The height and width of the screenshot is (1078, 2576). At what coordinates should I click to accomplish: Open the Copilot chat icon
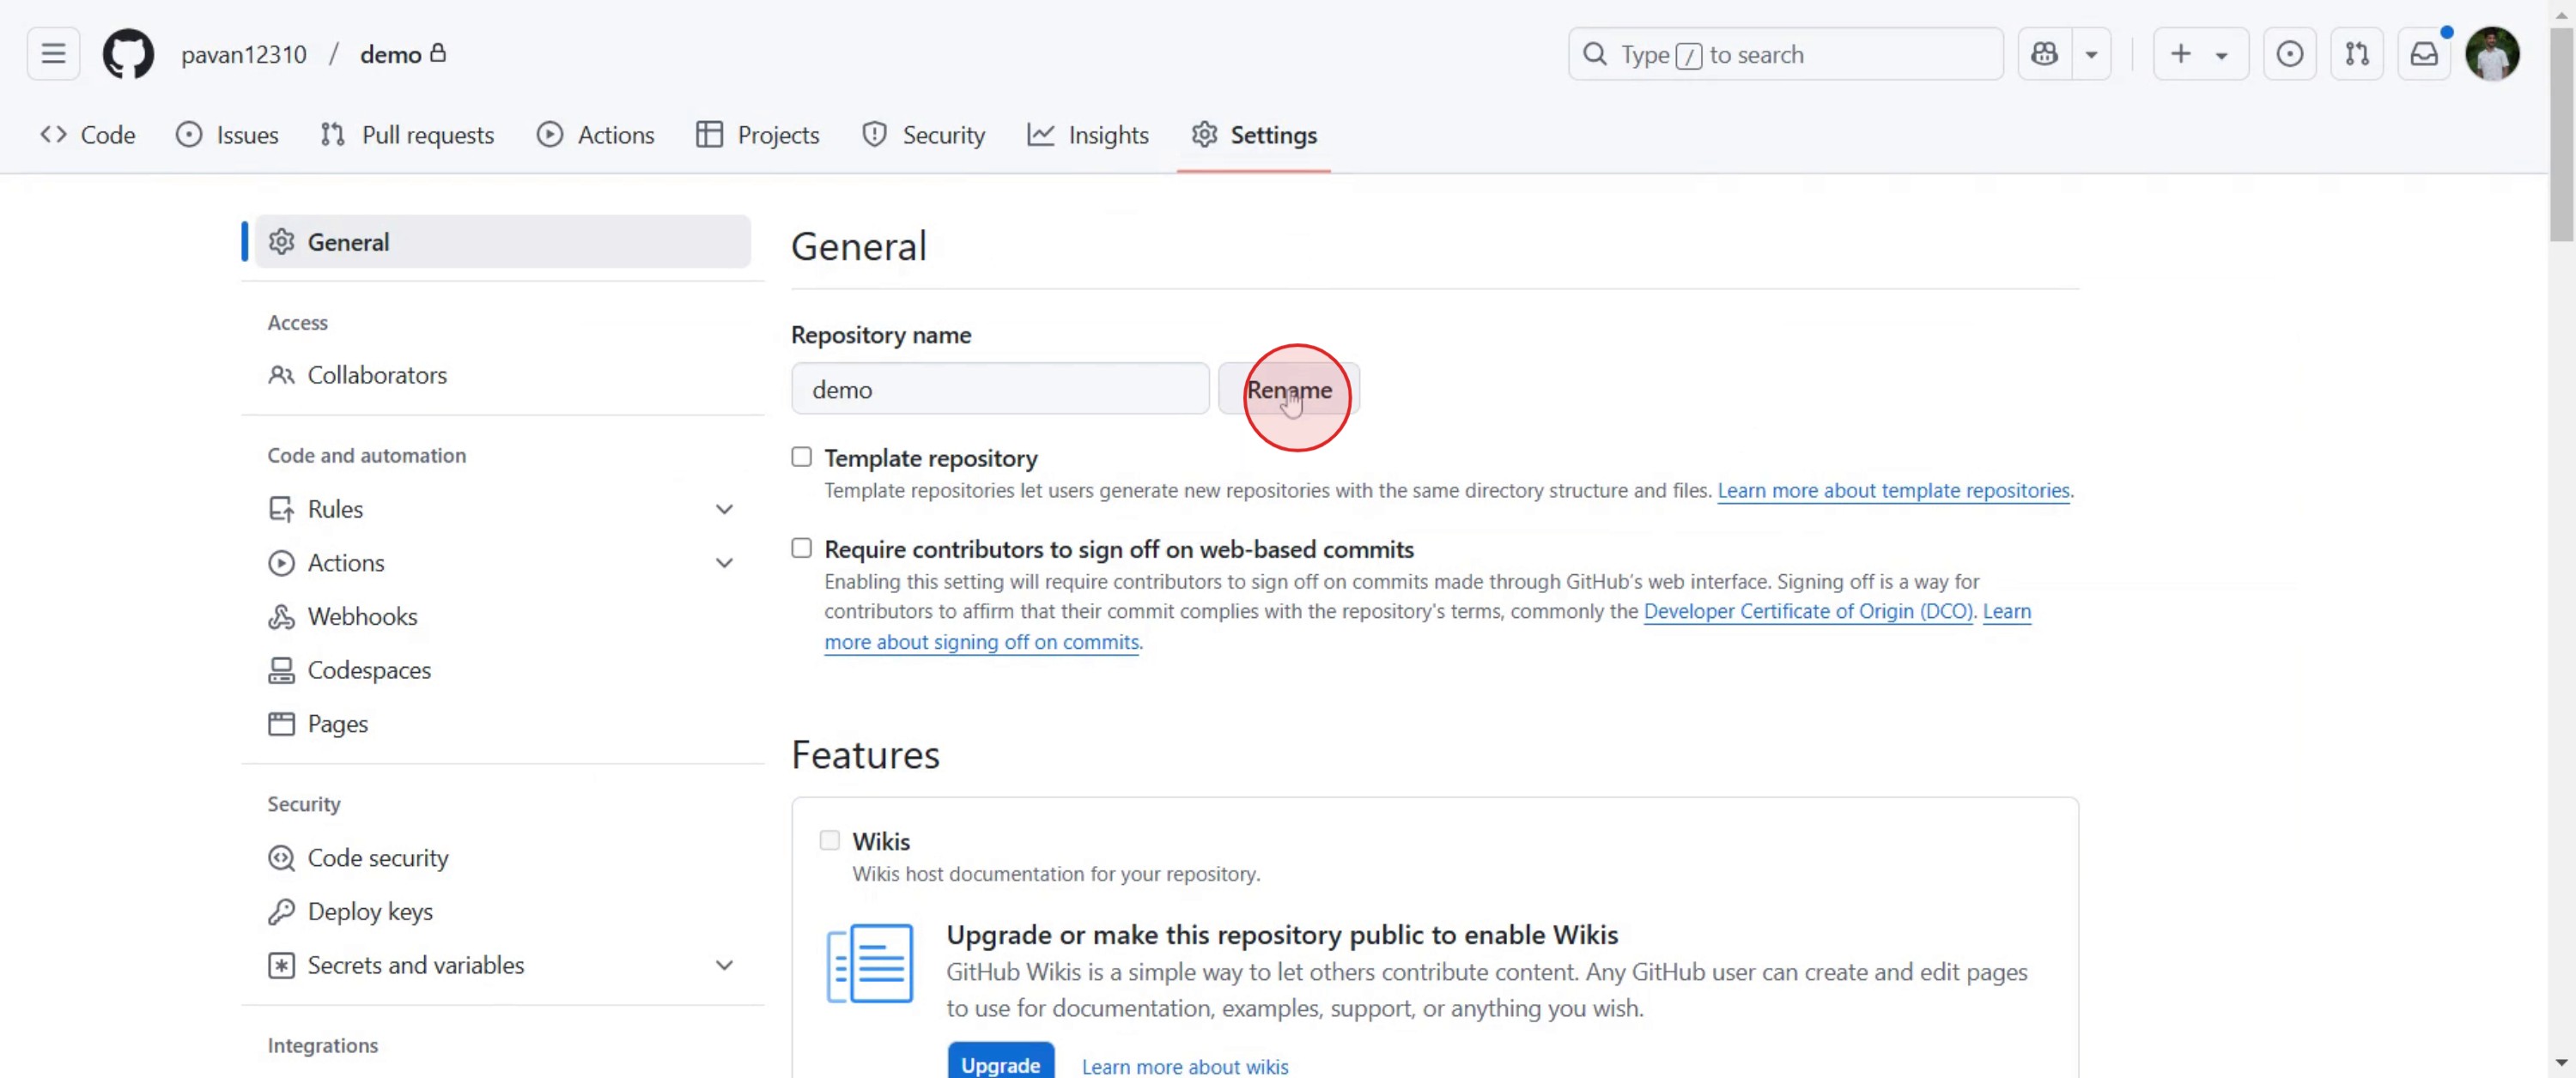pyautogui.click(x=2044, y=54)
